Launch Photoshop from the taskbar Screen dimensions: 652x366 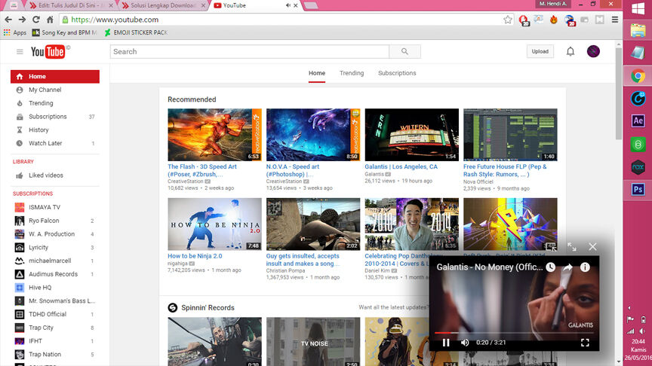(x=638, y=189)
